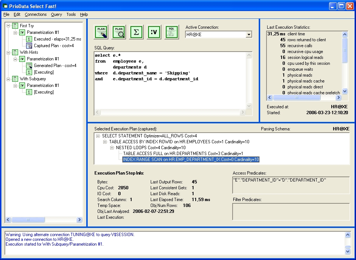Screen dimensions: 356x260
Task: Collapse the First Try tree node
Action: 8,26
